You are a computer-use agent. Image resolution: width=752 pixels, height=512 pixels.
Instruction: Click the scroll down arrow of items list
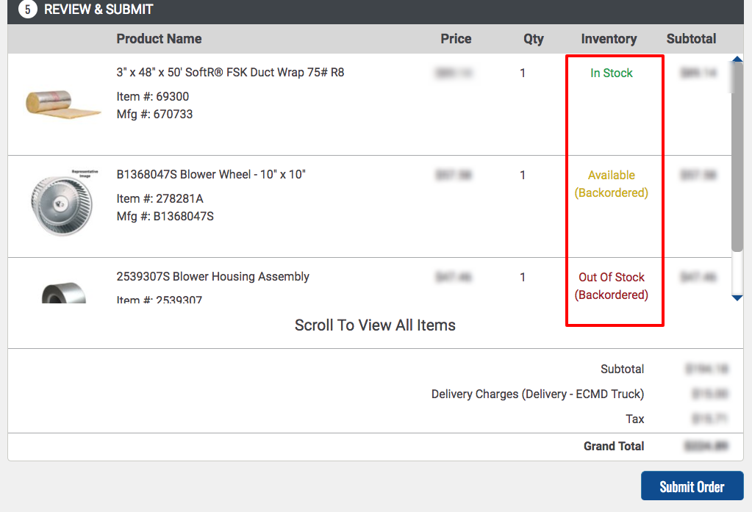[x=737, y=298]
